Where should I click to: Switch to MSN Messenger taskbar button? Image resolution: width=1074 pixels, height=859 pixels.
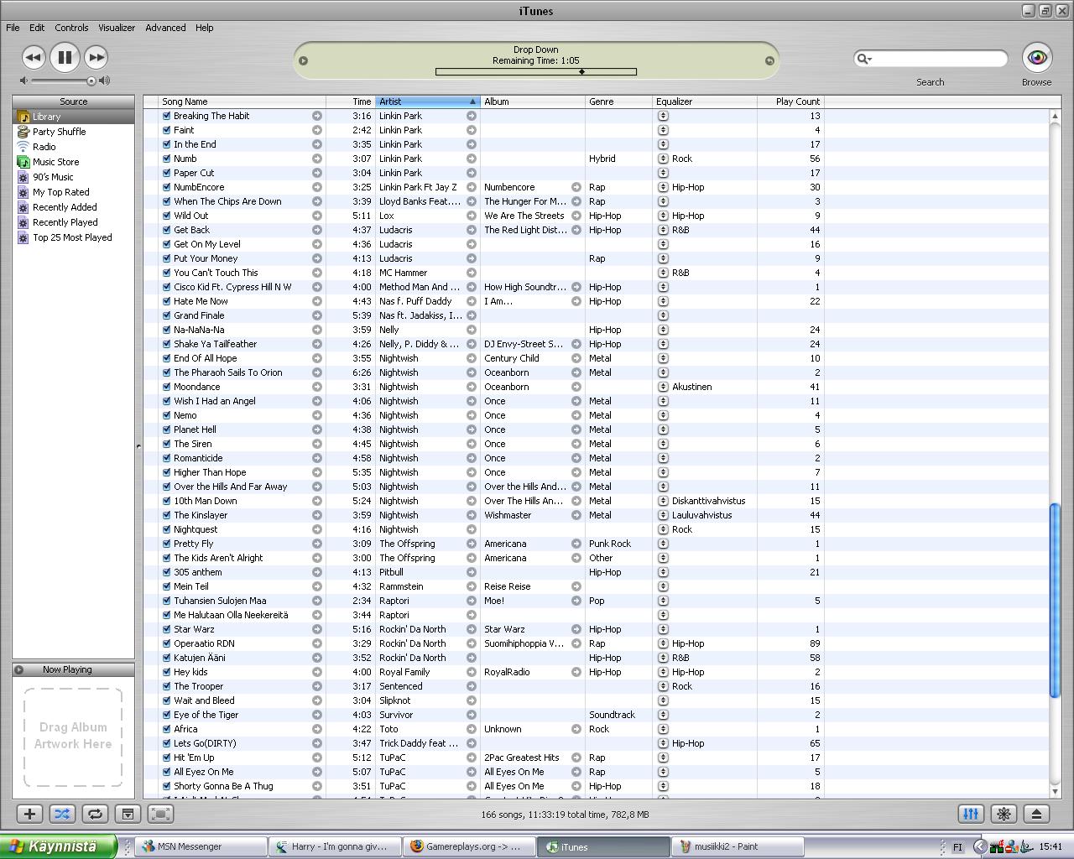201,846
